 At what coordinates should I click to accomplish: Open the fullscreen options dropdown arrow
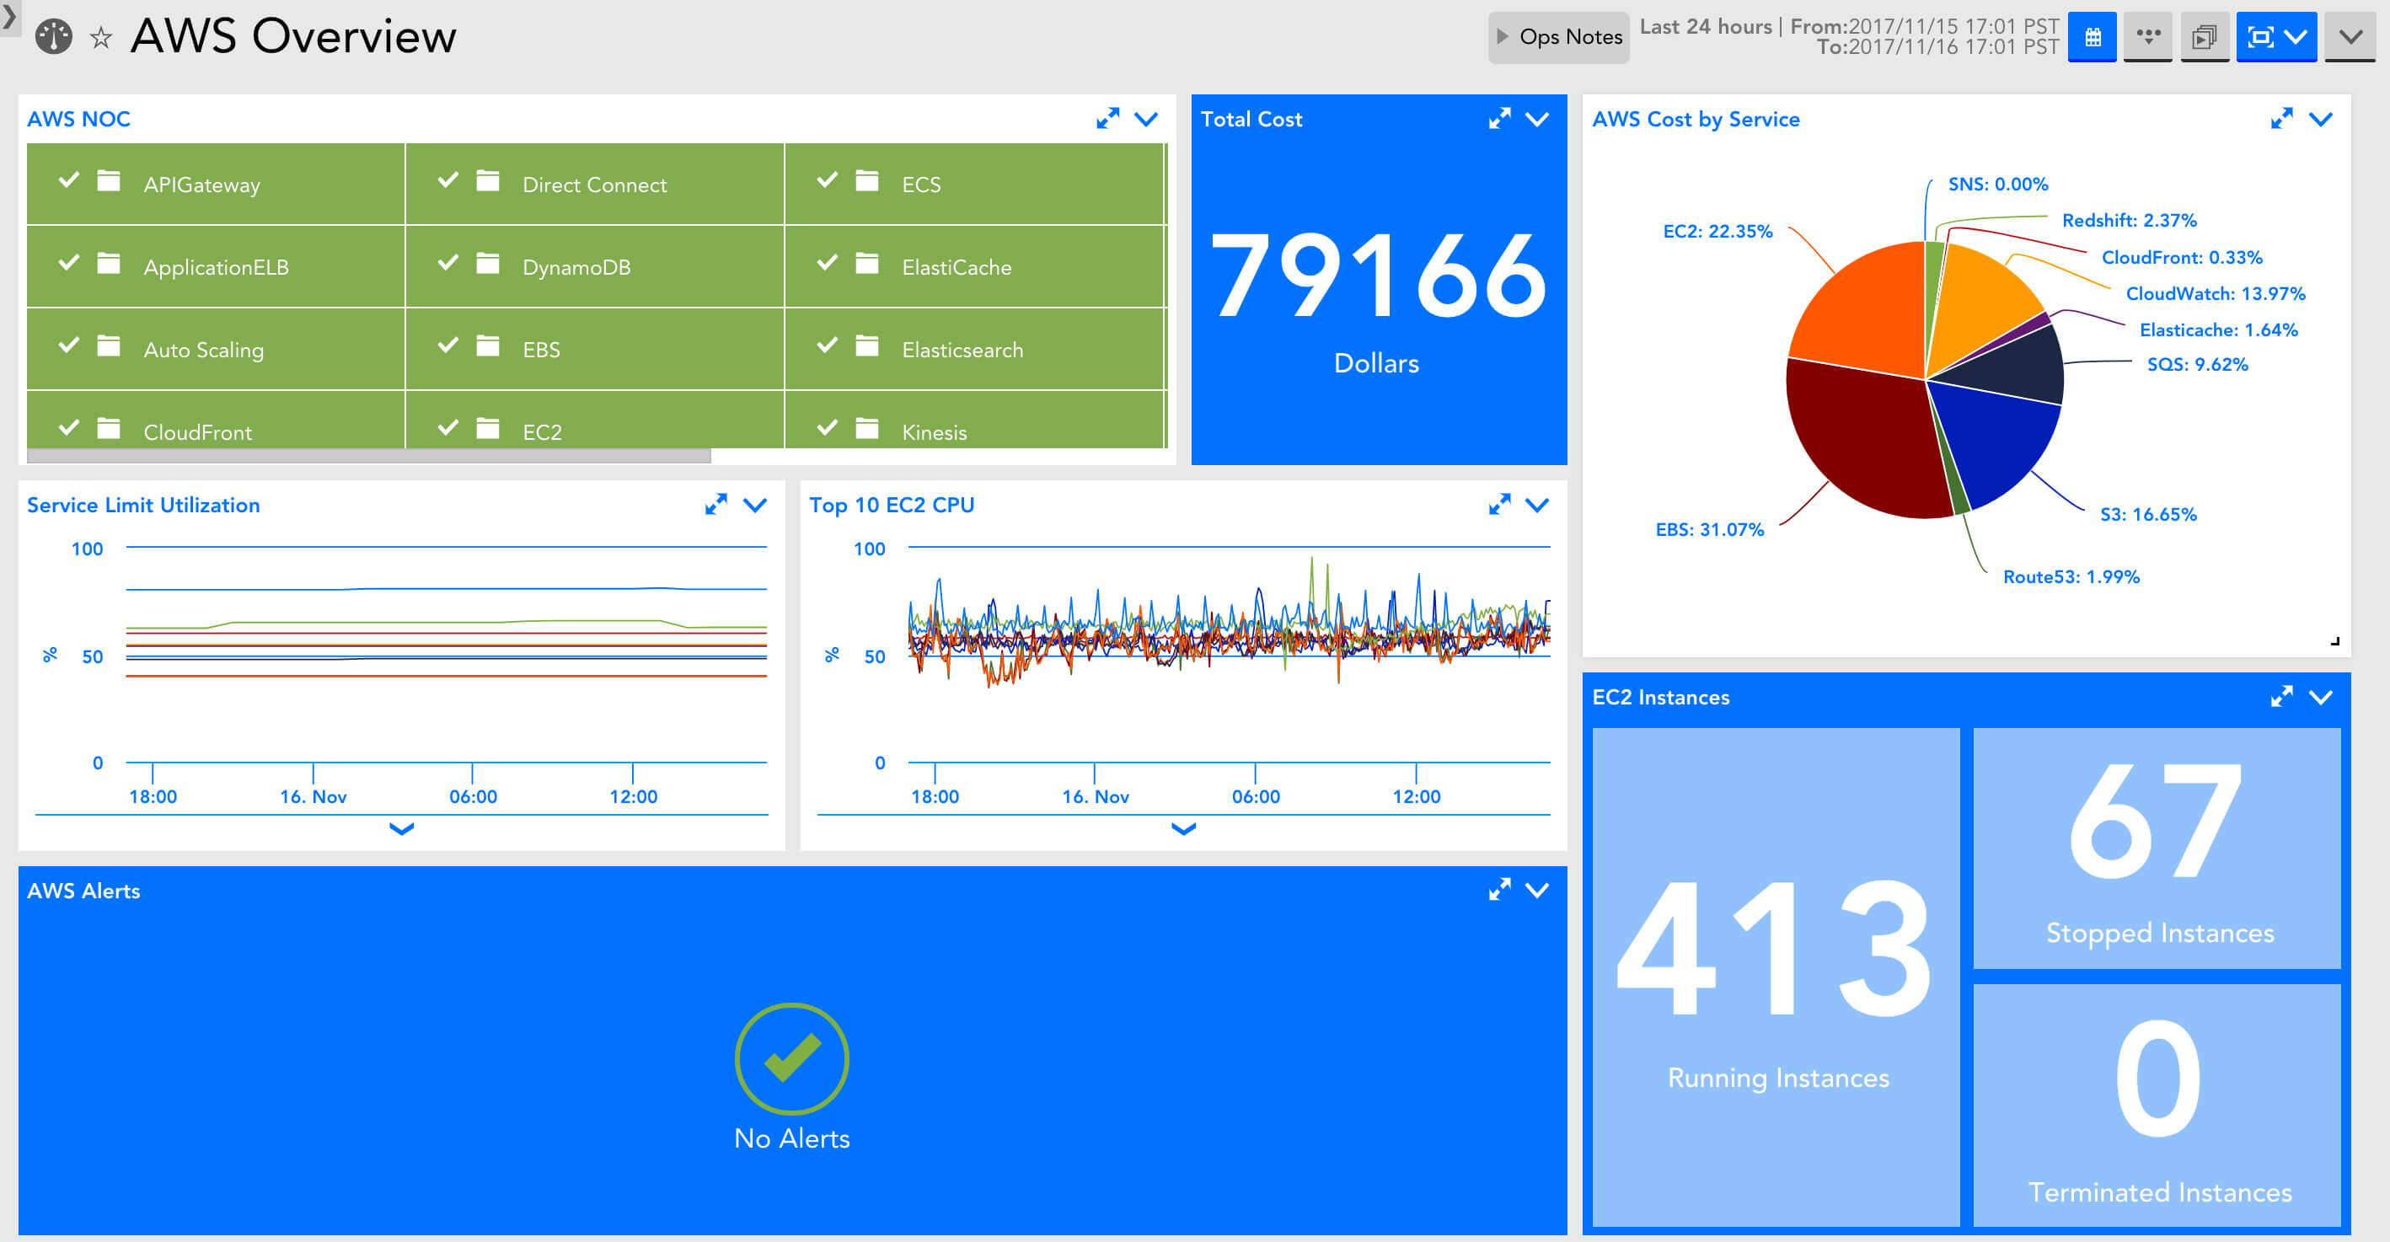pyautogui.click(x=2296, y=37)
